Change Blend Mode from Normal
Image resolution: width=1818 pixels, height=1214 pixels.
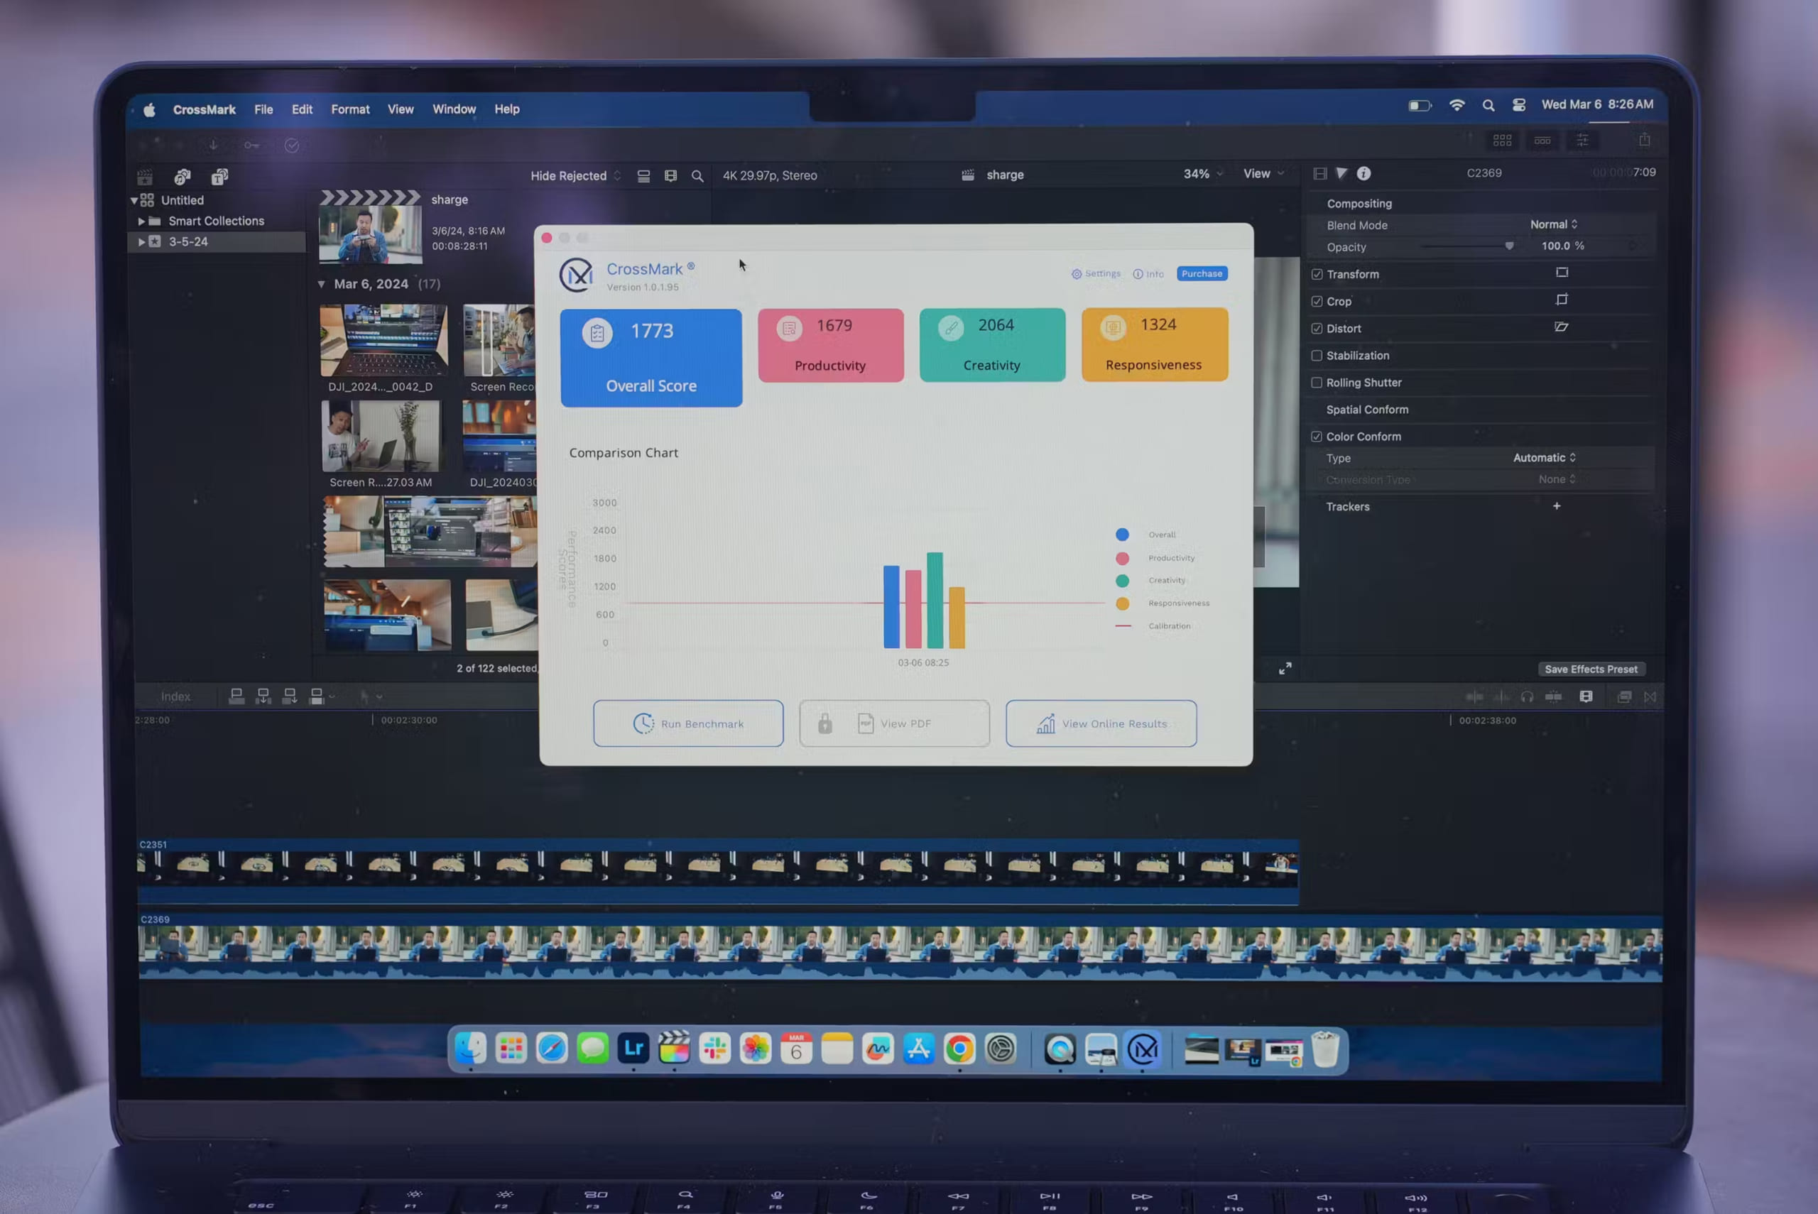1553,224
